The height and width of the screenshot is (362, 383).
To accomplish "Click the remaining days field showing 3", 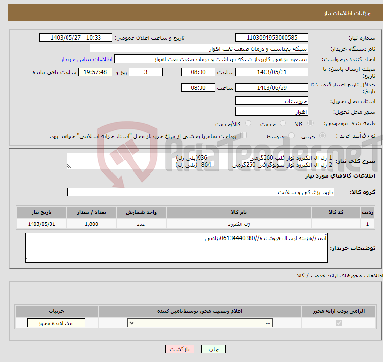I will [x=146, y=72].
